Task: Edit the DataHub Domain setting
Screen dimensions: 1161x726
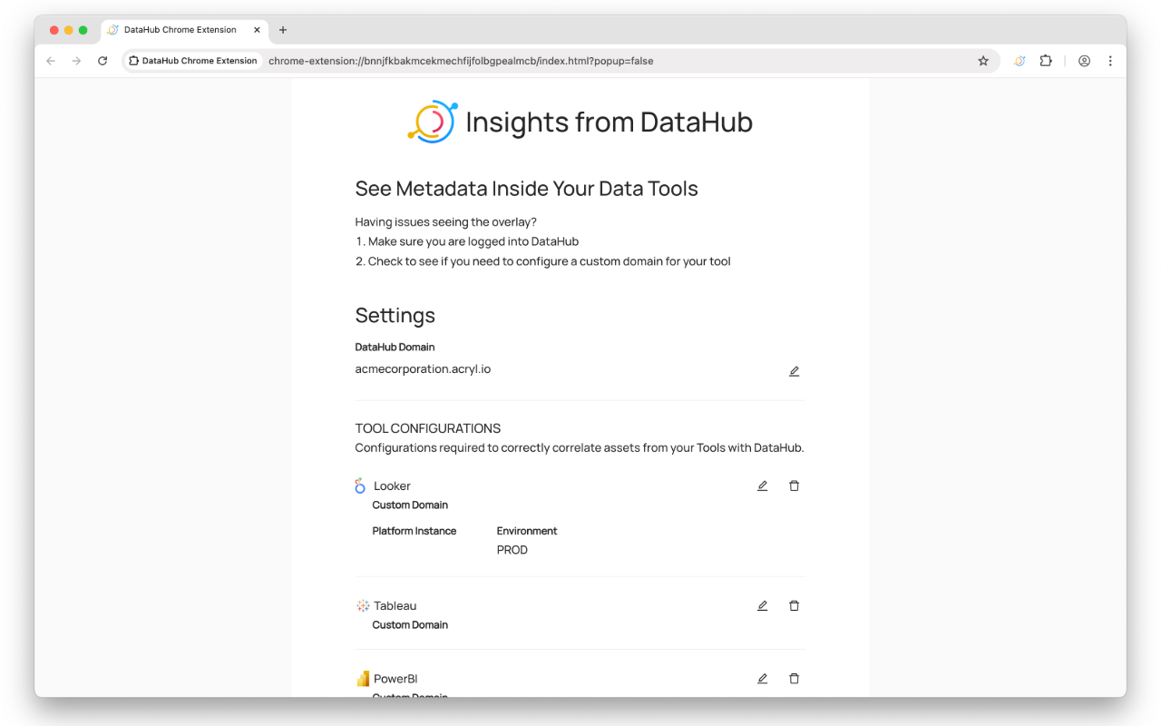Action: (x=794, y=371)
